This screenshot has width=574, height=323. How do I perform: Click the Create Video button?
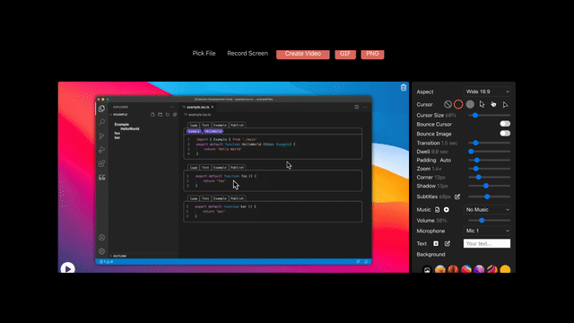[x=303, y=54]
